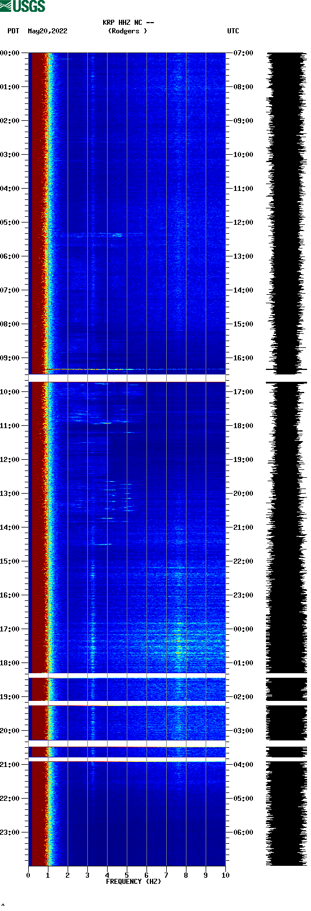311x911 pixels.
Task: Click the 02:00 UTC time label
Action: tap(243, 697)
